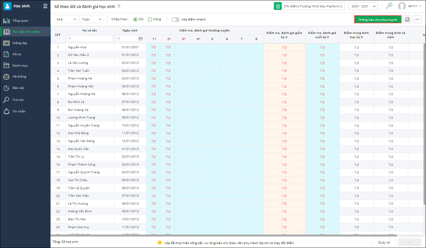Select the Cột radio button
This screenshot has width=426, height=248.
(135, 20)
